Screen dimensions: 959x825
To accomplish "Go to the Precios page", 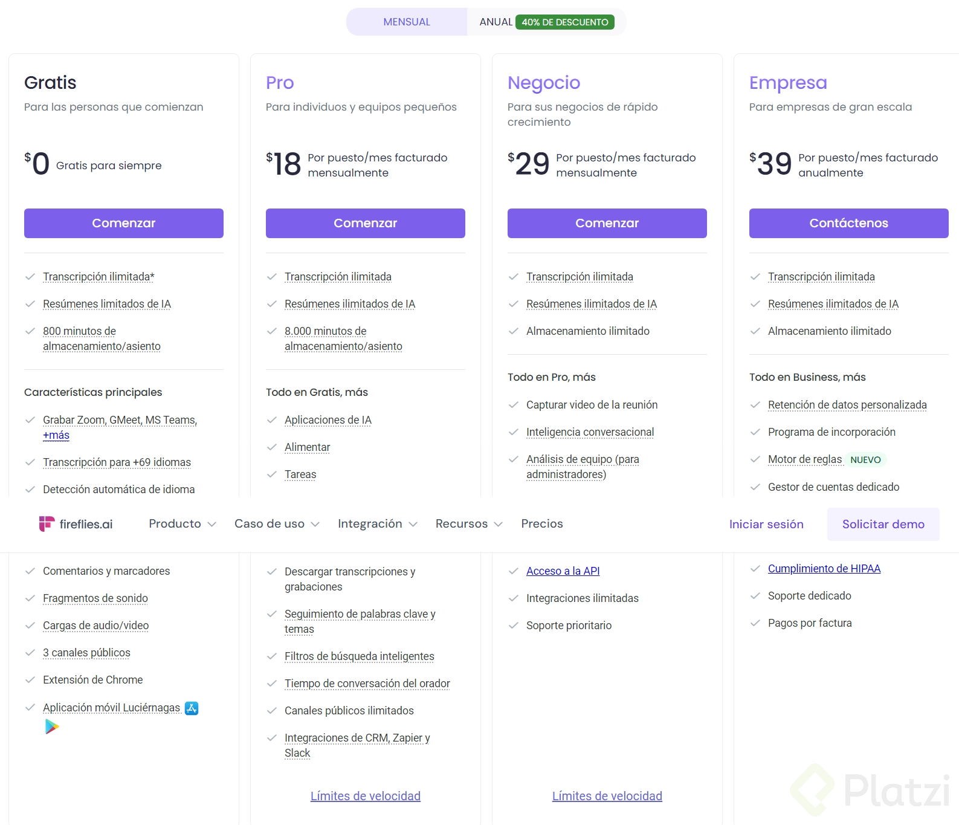I will [542, 524].
